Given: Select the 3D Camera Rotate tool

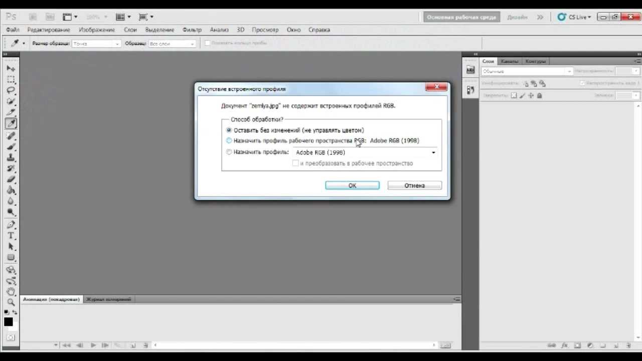Looking at the screenshot, I should pyautogui.click(x=11, y=281).
